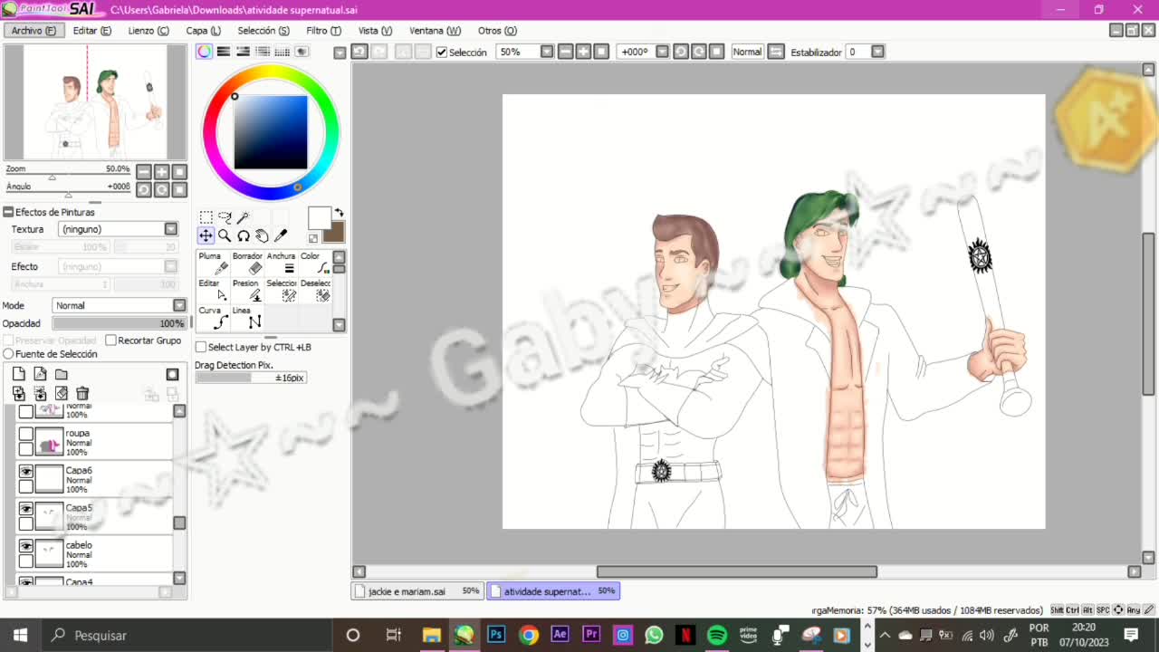The image size is (1159, 652).
Task: Select Fuente de Selección radio option
Action: click(9, 354)
